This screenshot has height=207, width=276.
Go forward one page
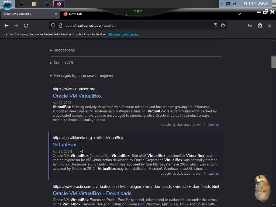[16, 26]
